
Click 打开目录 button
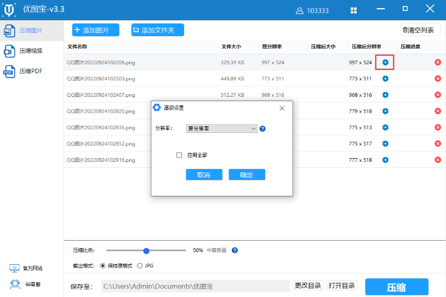coord(342,286)
